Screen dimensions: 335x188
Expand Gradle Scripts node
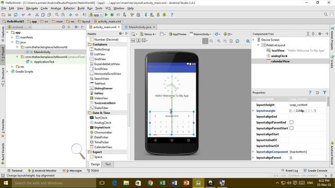coord(7,72)
